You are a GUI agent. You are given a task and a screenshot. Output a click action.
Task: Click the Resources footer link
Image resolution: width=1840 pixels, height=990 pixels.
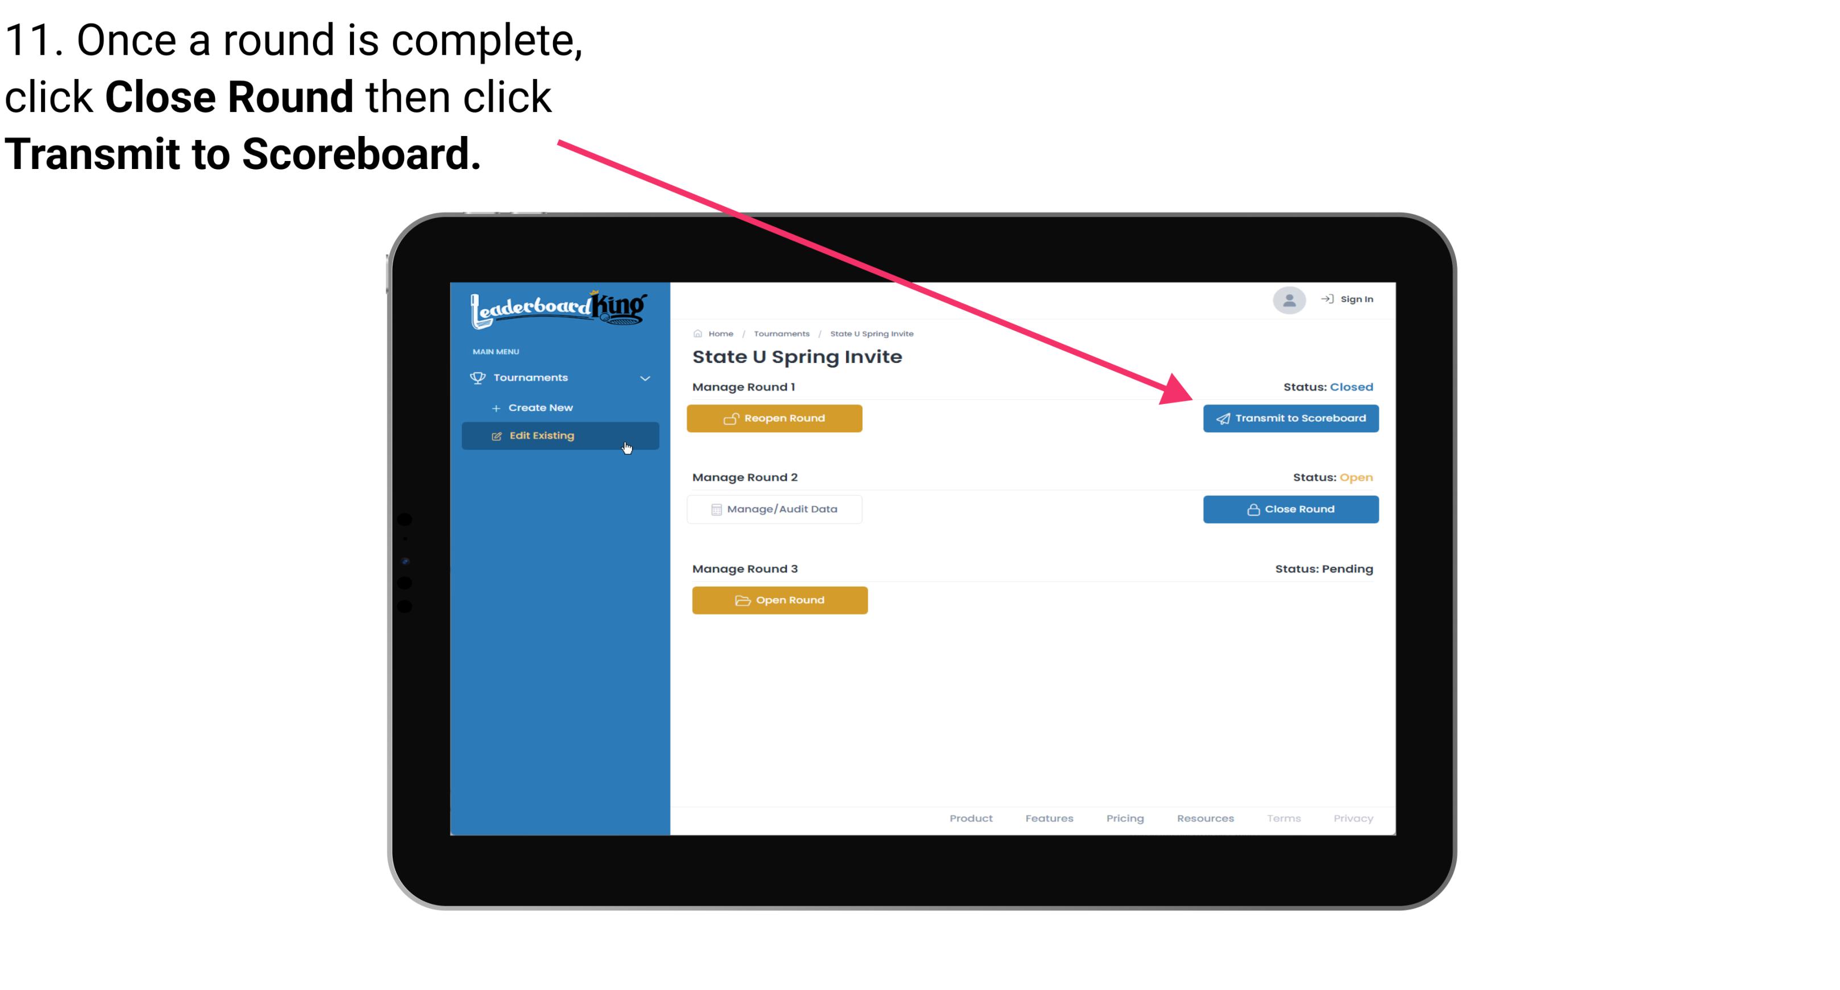pyautogui.click(x=1206, y=818)
